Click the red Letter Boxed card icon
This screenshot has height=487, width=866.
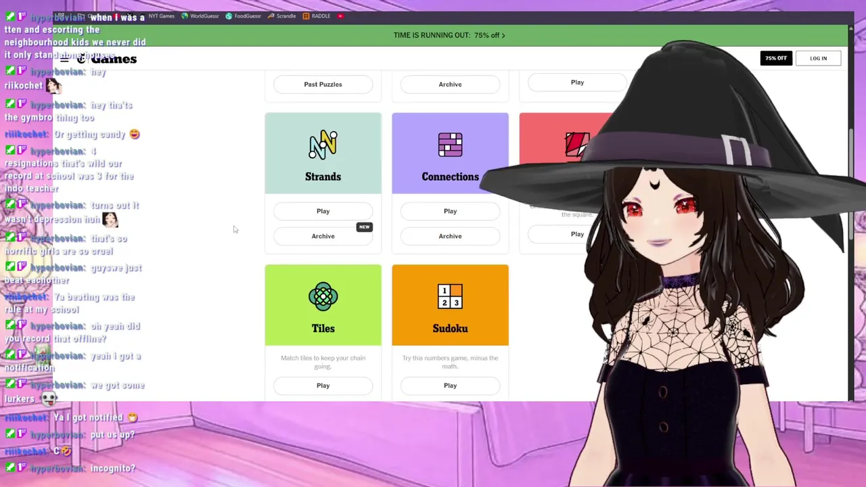(577, 145)
